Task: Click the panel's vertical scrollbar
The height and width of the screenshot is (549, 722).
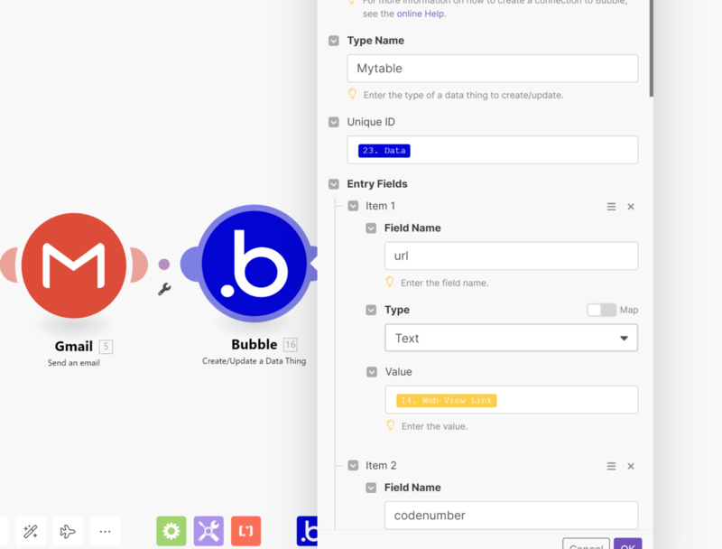Action: (x=651, y=49)
